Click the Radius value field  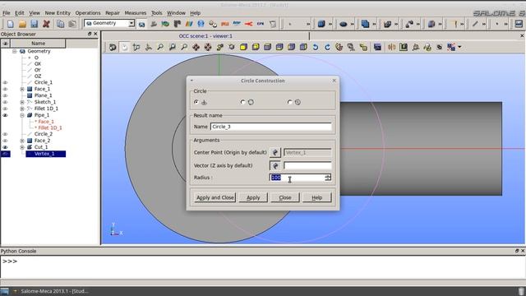coord(298,178)
